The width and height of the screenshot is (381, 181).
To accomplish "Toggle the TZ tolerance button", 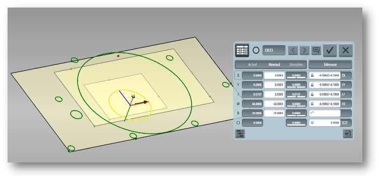I will click(346, 94).
